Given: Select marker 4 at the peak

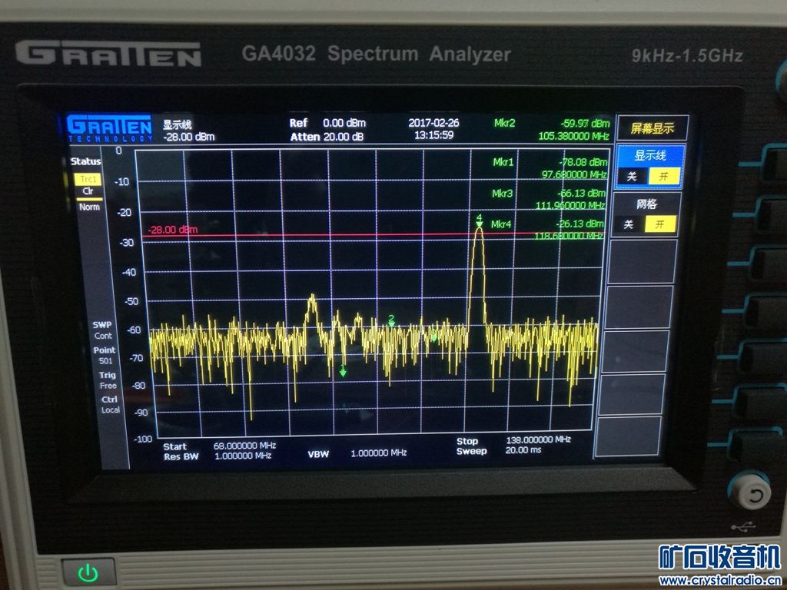Looking at the screenshot, I should (x=480, y=220).
